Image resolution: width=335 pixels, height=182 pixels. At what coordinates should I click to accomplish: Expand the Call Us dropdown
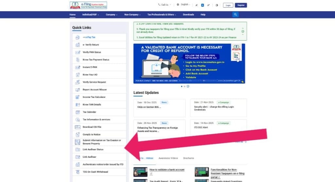(165, 5)
